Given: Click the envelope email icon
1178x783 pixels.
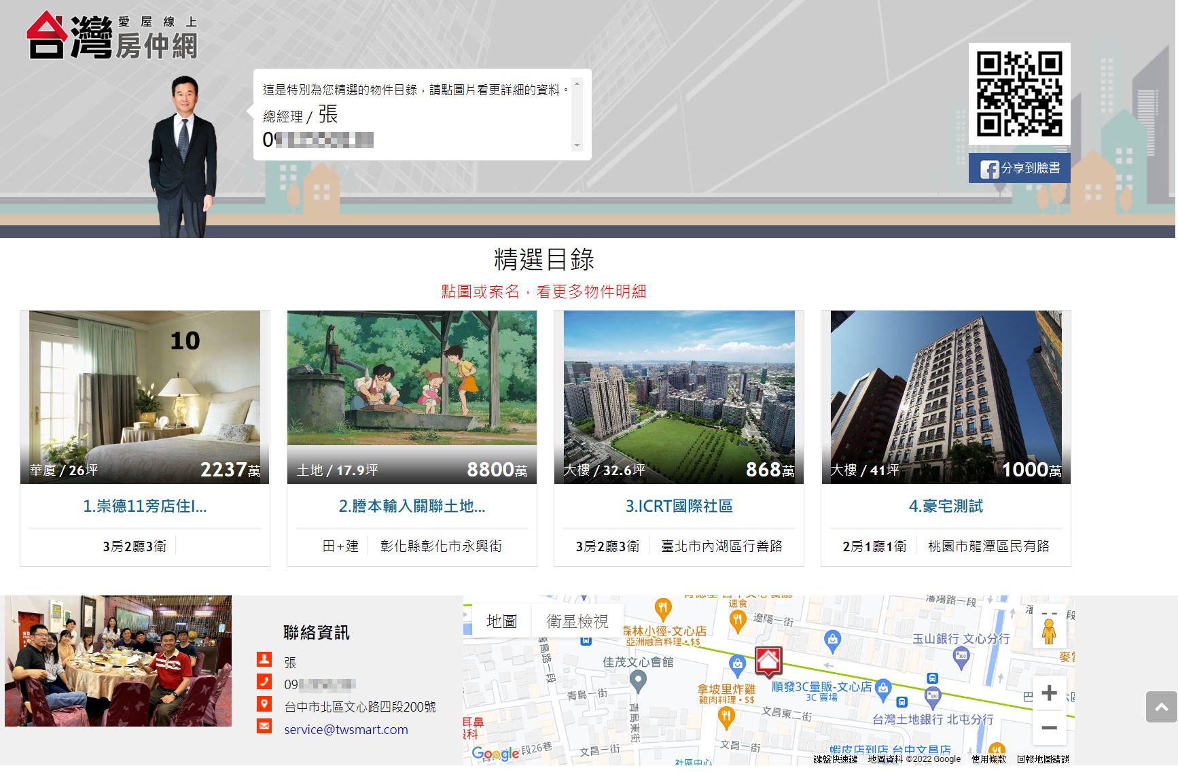Looking at the screenshot, I should click(x=264, y=727).
